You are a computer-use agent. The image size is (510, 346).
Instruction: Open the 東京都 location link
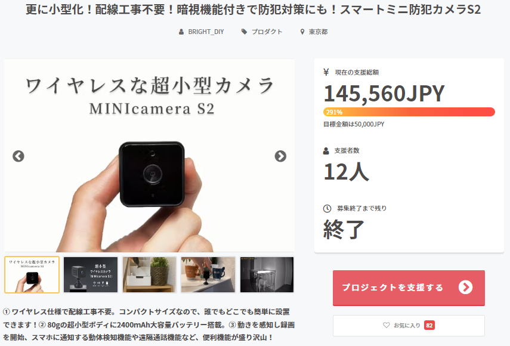[x=318, y=32]
